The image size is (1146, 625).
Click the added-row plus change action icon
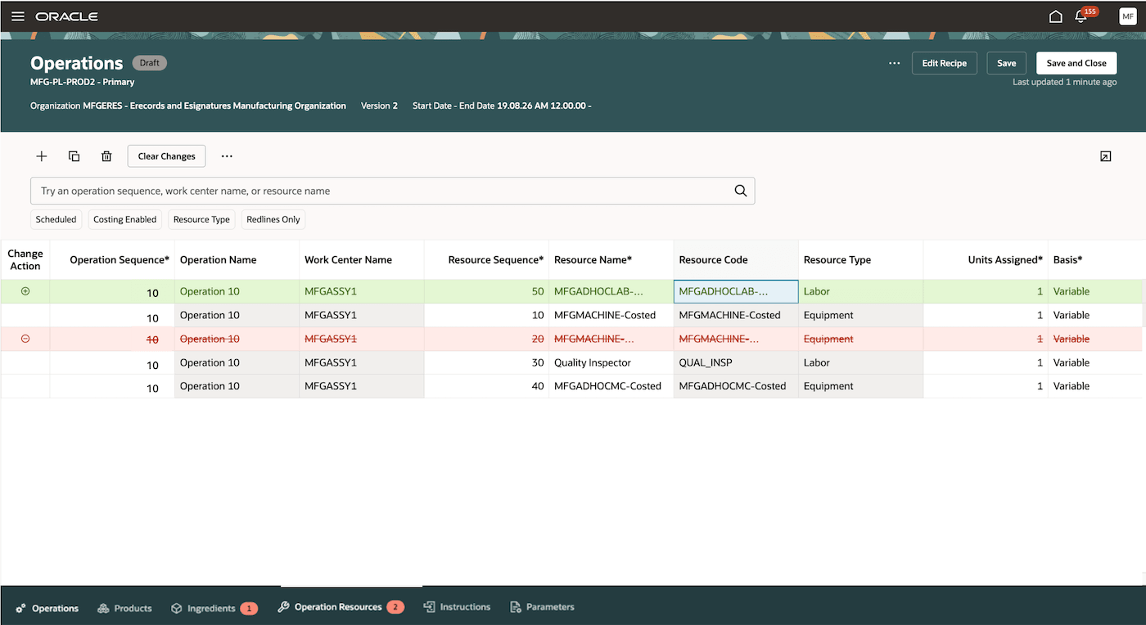point(25,291)
